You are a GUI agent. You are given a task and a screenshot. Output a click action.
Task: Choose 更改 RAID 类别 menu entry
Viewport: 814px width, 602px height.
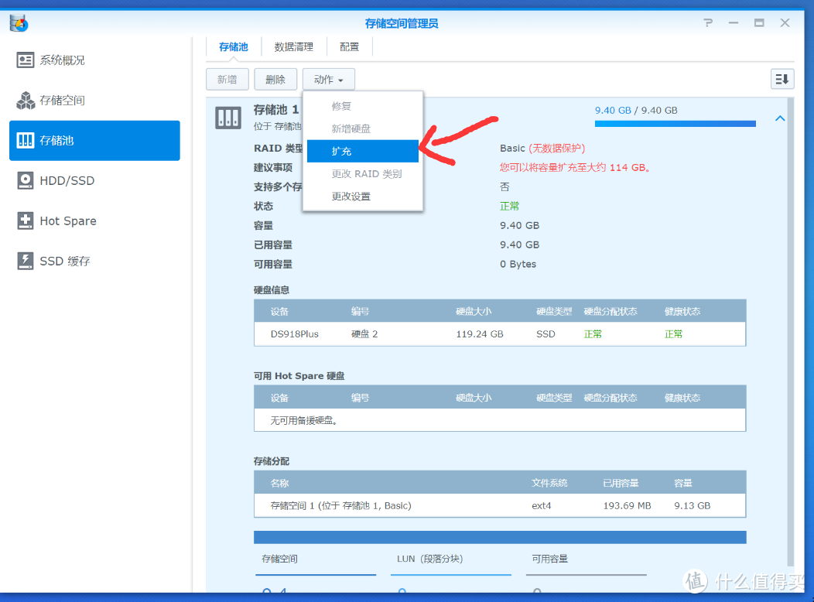coord(363,174)
